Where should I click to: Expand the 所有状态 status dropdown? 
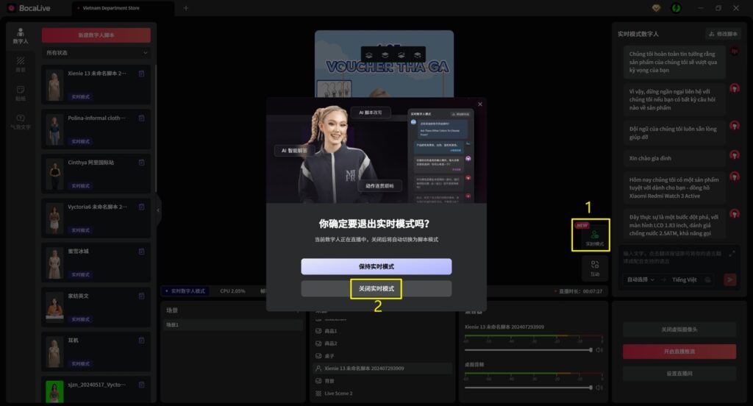96,53
